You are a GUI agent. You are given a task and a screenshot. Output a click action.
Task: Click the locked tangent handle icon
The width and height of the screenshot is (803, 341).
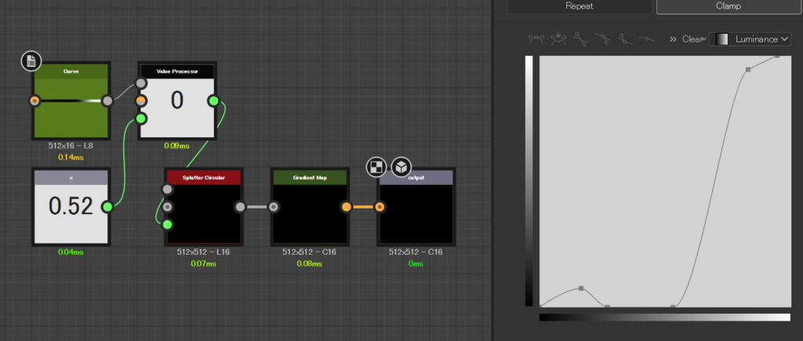(559, 38)
